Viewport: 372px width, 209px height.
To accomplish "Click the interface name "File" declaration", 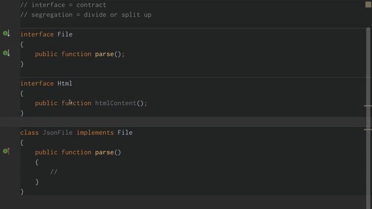I will click(65, 34).
